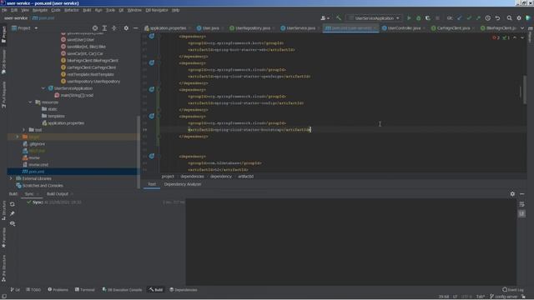Collapse UserServiceApplication class node in tree
The height and width of the screenshot is (300, 534).
pyautogui.click(x=43, y=88)
